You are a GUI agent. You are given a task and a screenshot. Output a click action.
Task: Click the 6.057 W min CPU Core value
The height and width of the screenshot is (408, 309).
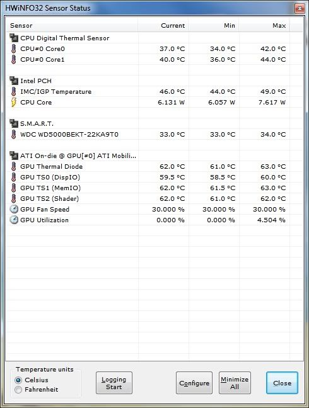(x=222, y=102)
